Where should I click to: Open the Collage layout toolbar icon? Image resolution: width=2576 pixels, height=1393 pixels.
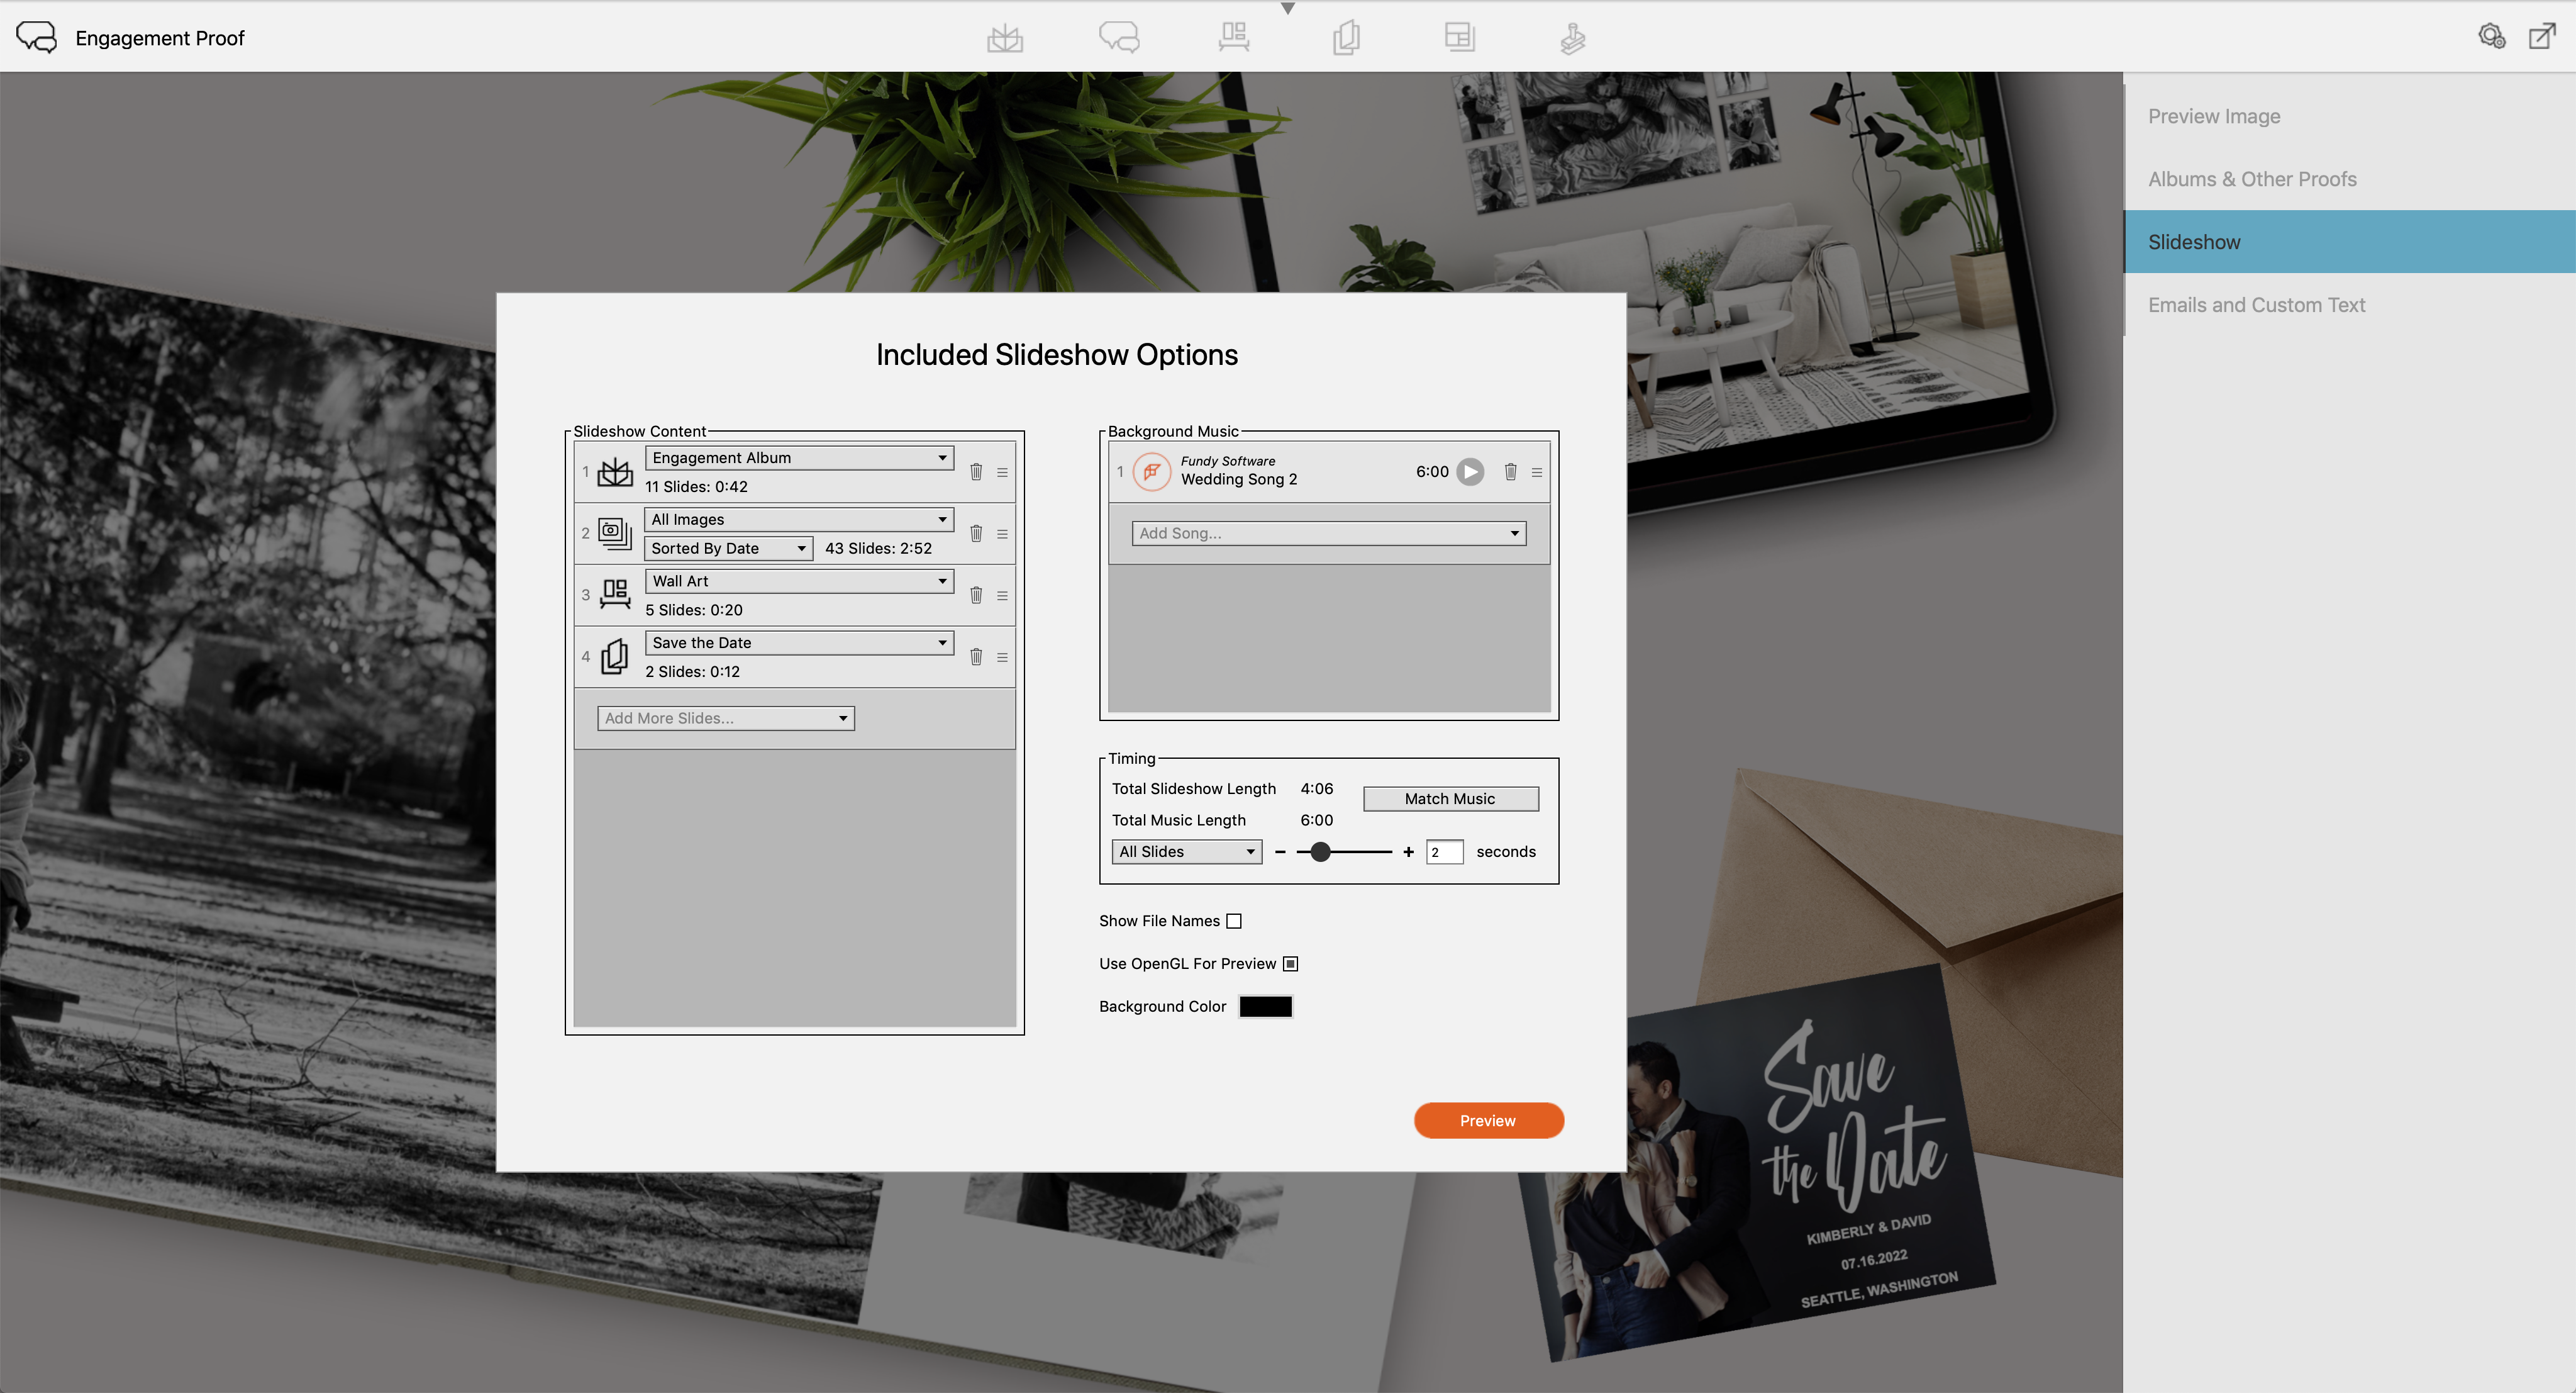click(1460, 38)
